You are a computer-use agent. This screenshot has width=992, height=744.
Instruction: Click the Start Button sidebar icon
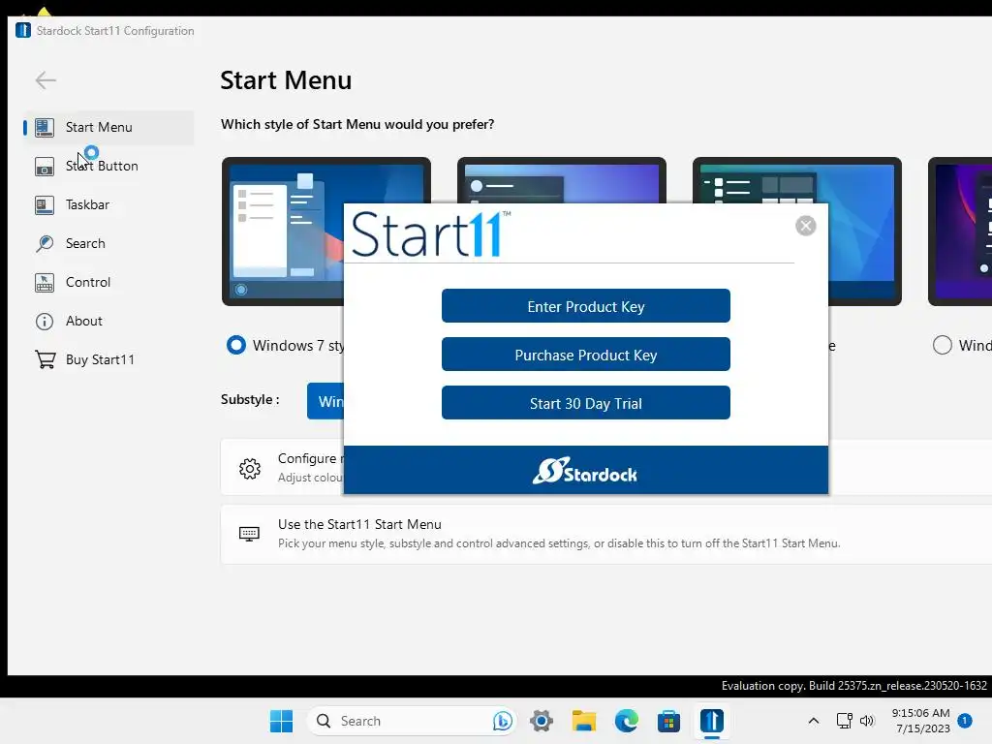(45, 167)
